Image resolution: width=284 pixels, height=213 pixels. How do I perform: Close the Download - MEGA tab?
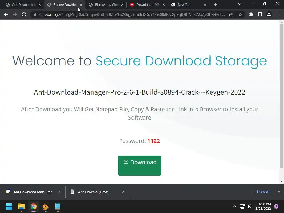coord(164,5)
